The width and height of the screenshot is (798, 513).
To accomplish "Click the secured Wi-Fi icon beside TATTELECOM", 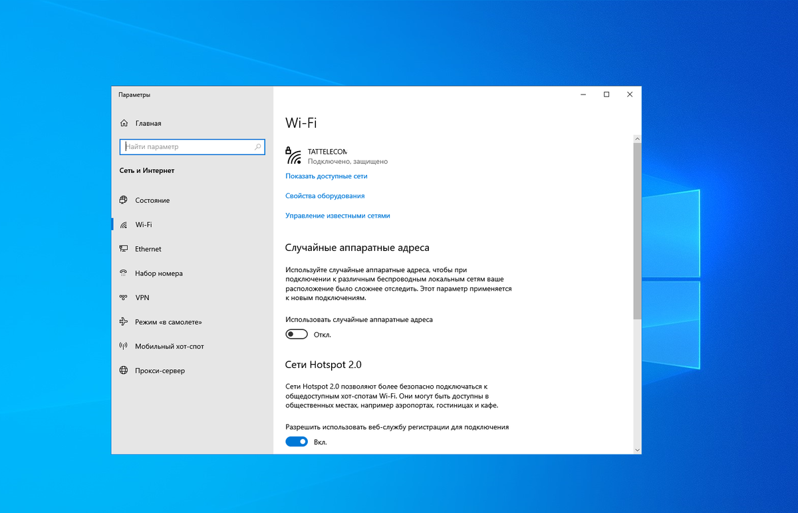I will click(293, 156).
